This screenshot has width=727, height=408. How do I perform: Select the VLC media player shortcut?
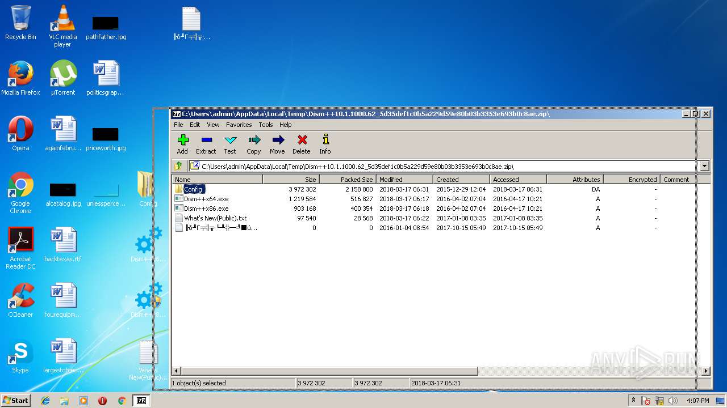coord(62,26)
